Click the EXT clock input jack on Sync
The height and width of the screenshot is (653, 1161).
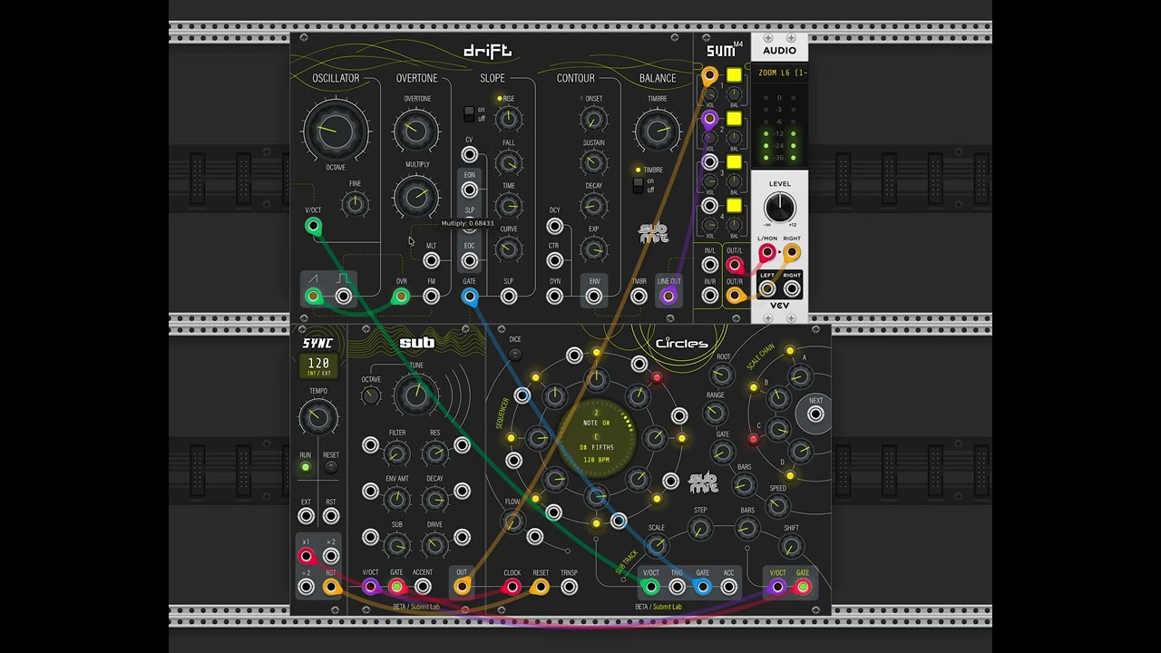tap(306, 516)
